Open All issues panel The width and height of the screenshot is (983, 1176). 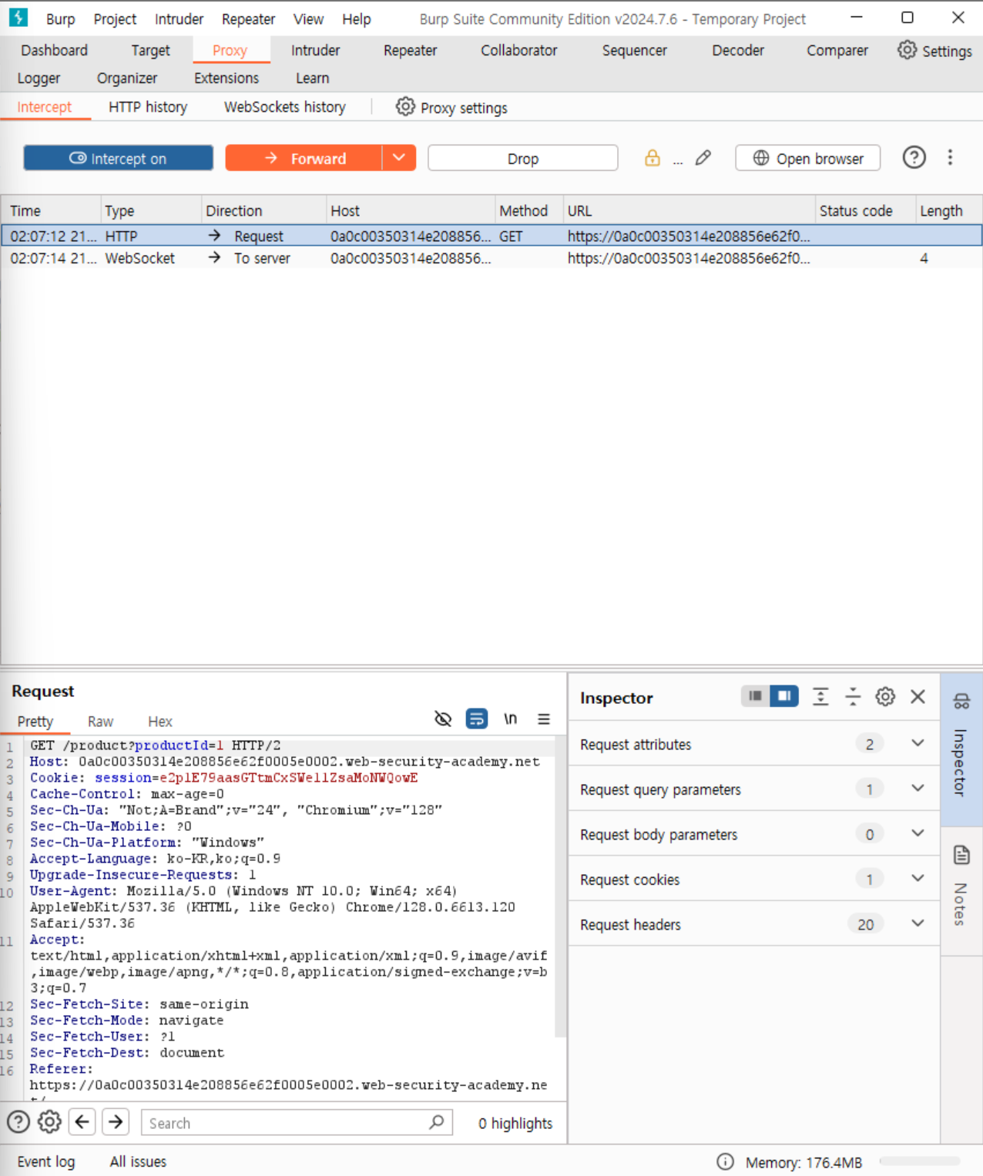coord(138,1161)
